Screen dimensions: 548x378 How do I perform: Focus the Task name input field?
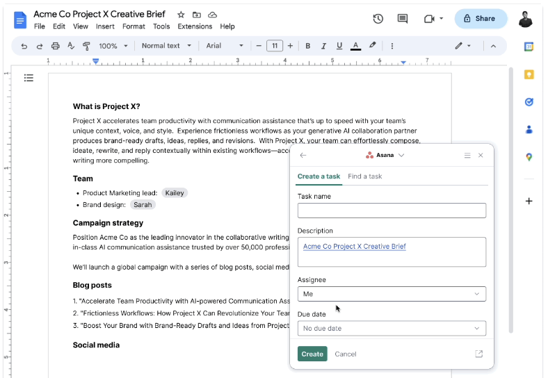392,211
